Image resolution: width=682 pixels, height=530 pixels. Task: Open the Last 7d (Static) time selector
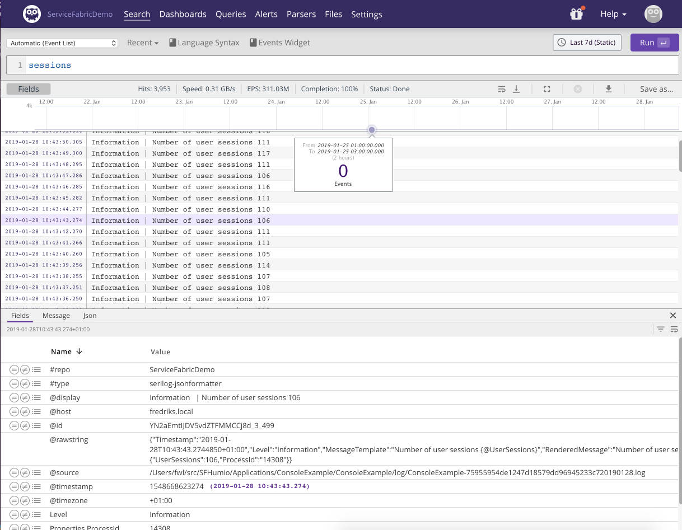587,43
